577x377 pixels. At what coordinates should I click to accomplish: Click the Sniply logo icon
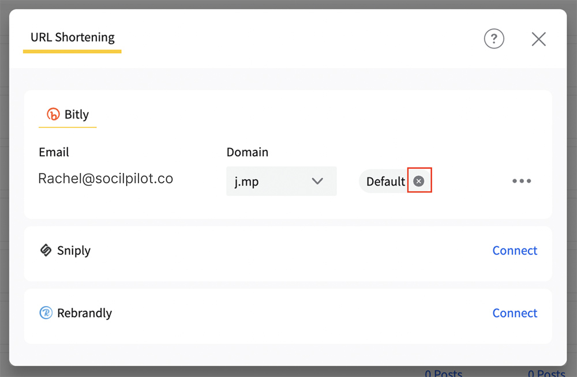pos(46,250)
